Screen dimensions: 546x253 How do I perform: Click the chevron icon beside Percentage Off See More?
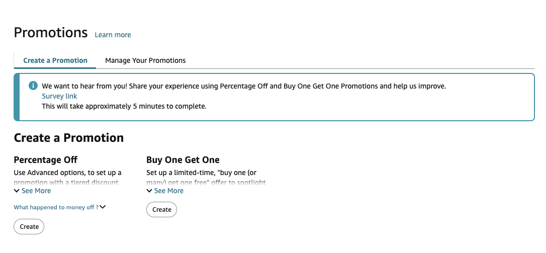[x=17, y=191]
